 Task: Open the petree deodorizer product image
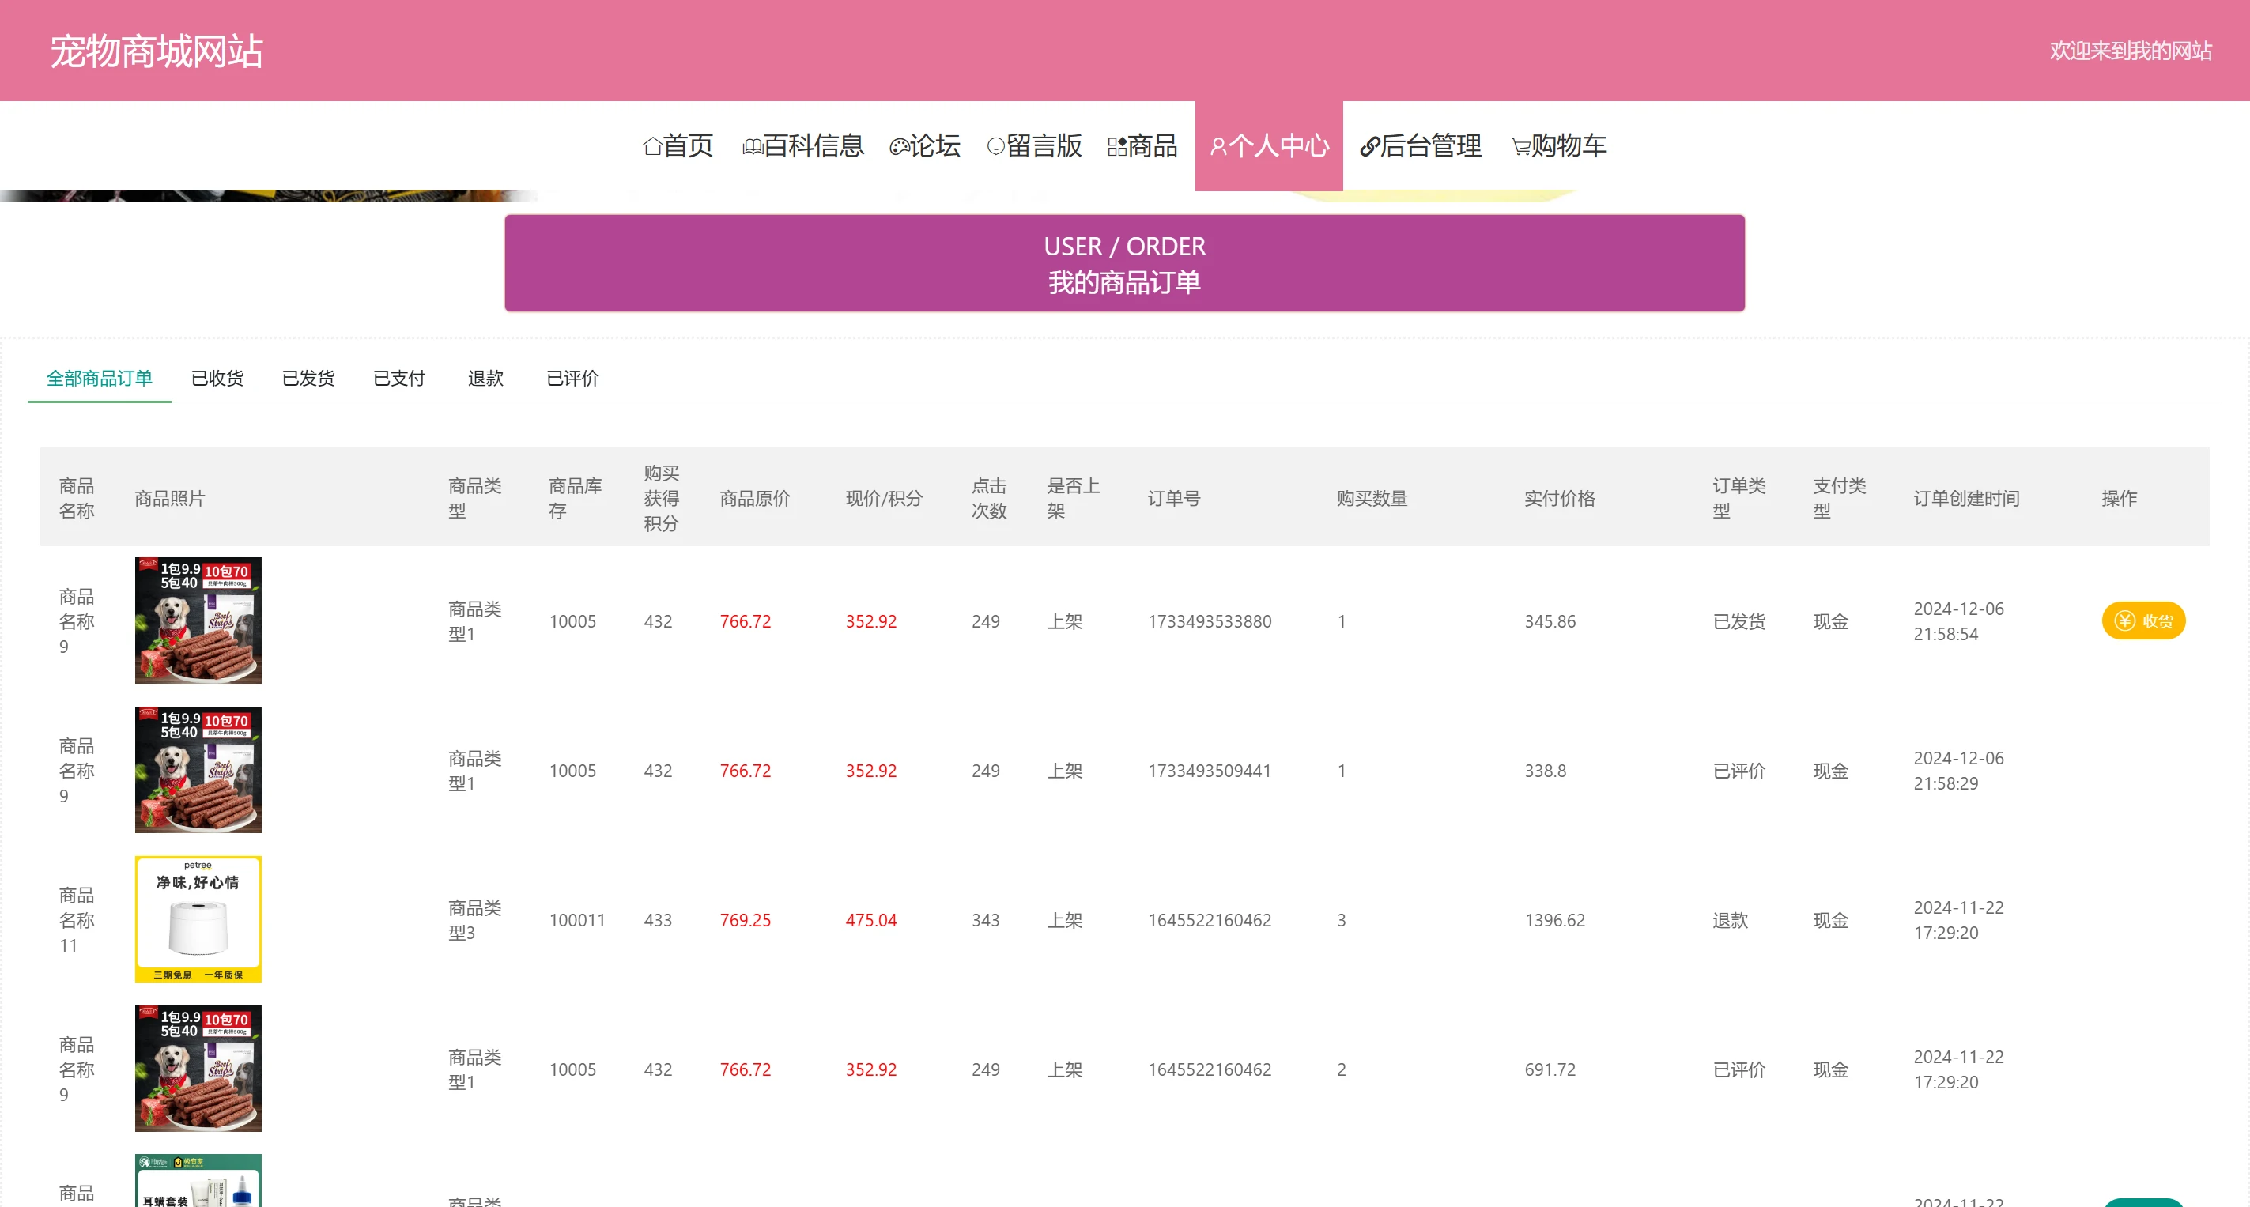198,918
